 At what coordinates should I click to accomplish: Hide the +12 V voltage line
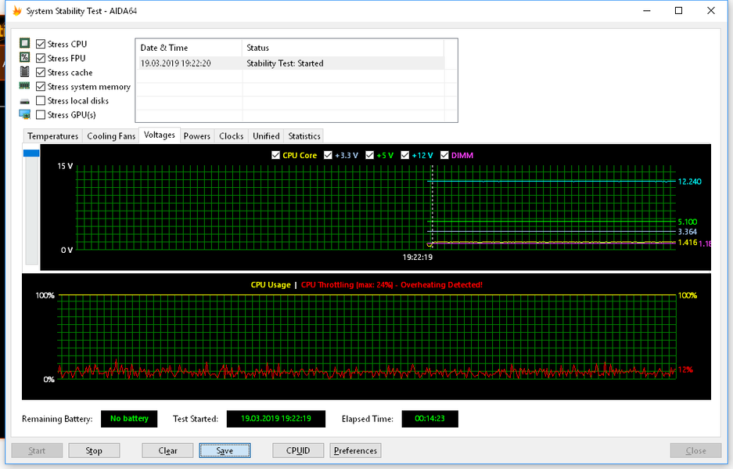(405, 155)
